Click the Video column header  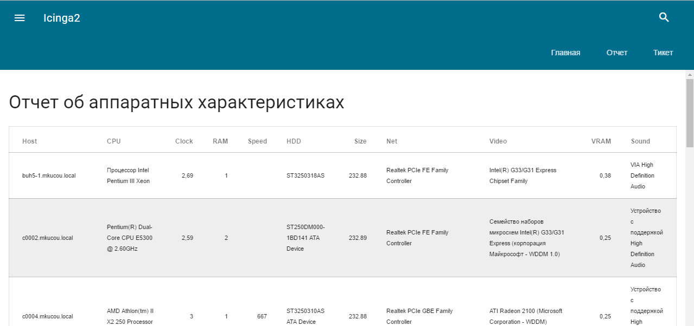coord(498,141)
